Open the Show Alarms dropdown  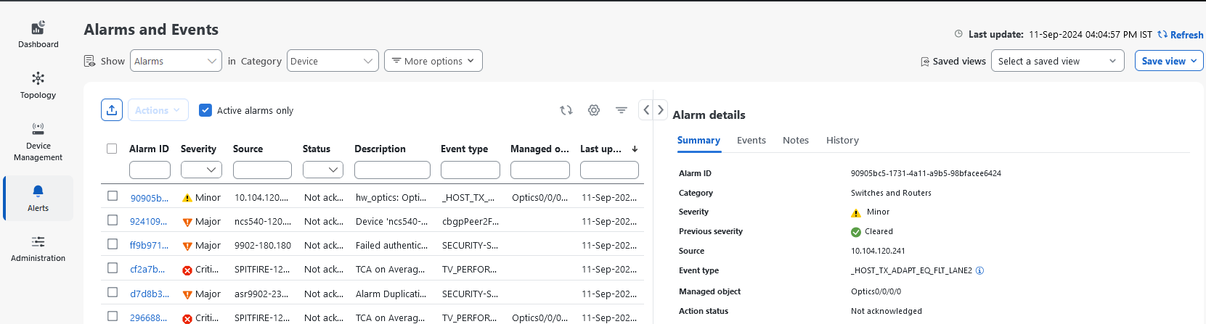176,61
